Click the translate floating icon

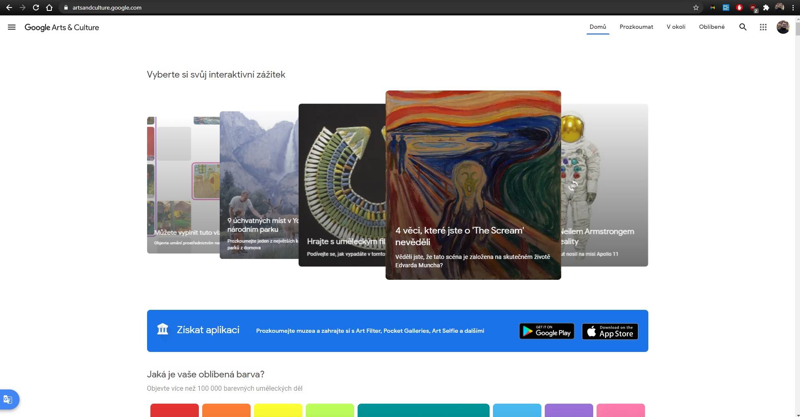(x=8, y=399)
